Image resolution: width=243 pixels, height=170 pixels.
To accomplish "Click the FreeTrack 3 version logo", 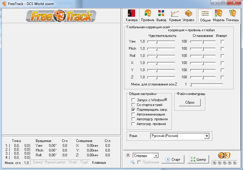I will tap(224, 155).
